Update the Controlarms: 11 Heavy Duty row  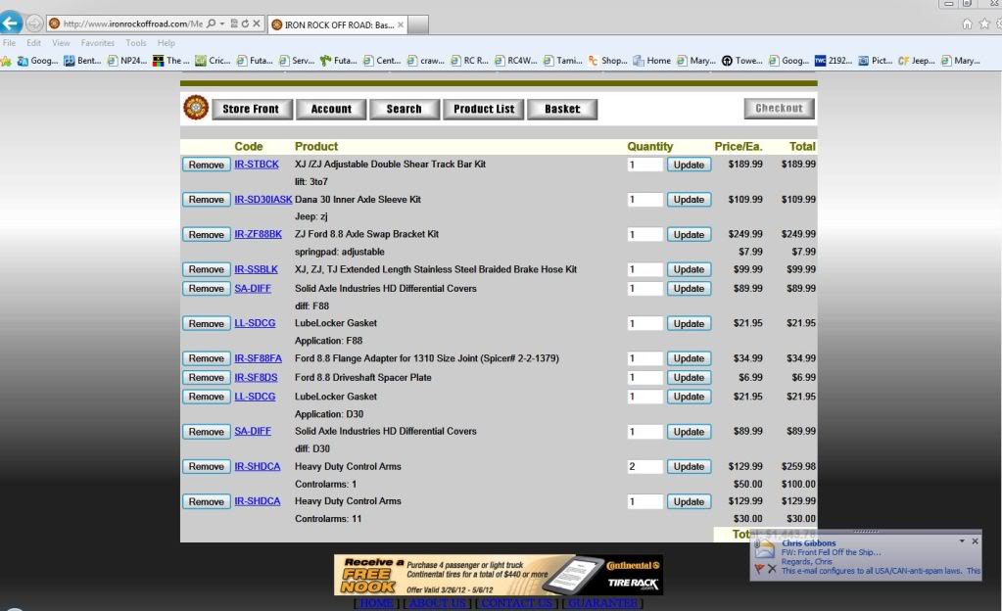[x=689, y=501]
